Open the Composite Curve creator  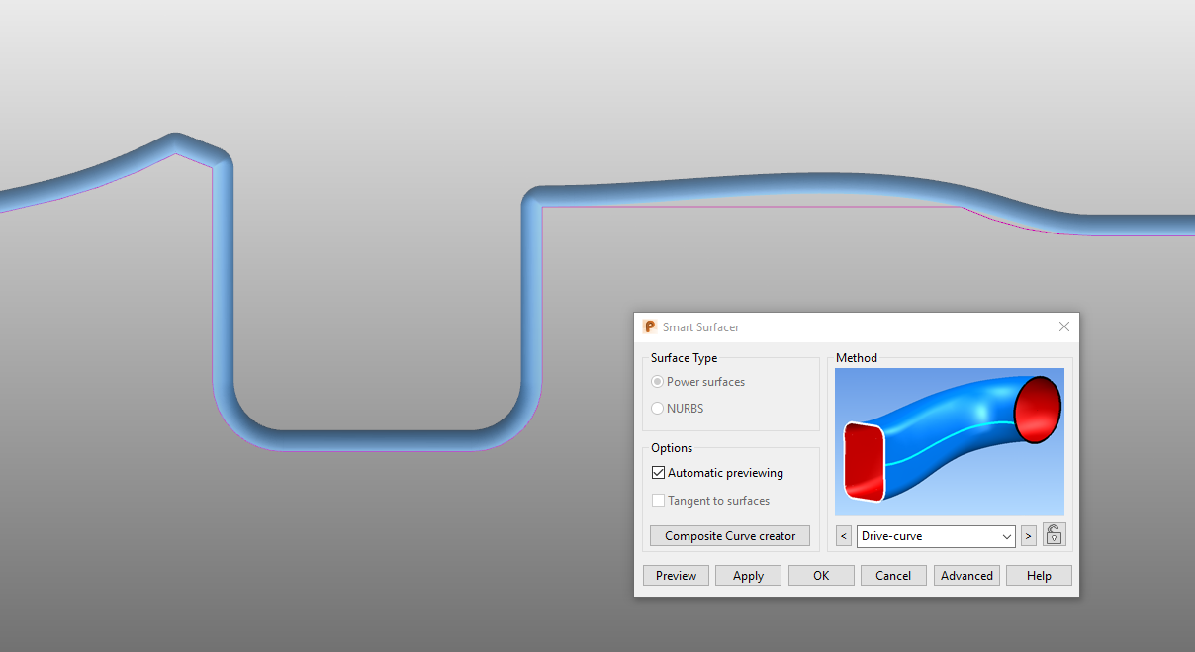729,535
